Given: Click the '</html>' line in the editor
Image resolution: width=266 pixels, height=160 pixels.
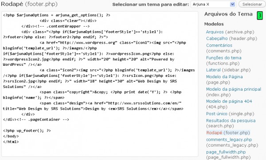Looking at the screenshot, I should pyautogui.click(x=11, y=142).
